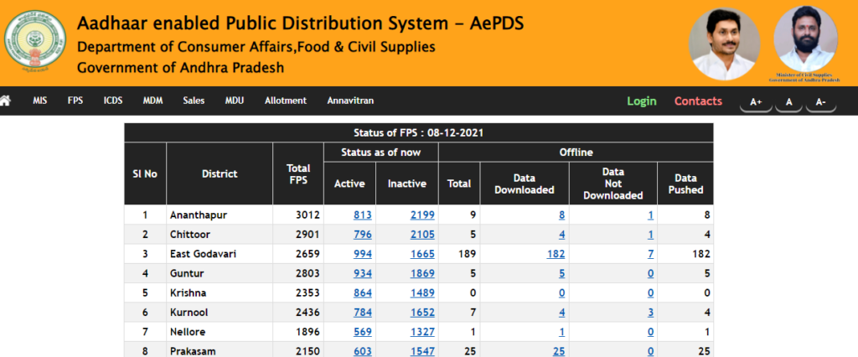Open East Godavari inactive count 1665
This screenshot has width=858, height=357.
click(422, 254)
